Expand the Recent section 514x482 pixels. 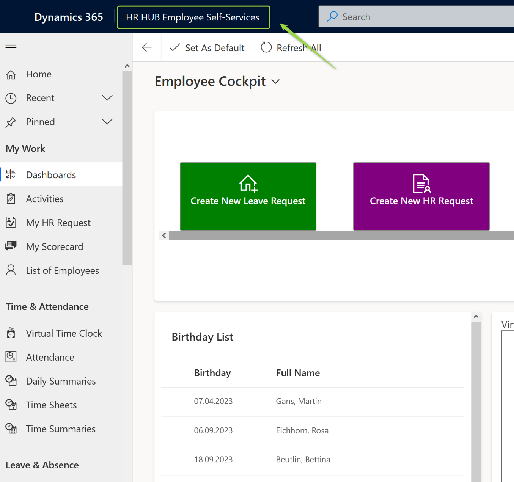pyautogui.click(x=107, y=98)
